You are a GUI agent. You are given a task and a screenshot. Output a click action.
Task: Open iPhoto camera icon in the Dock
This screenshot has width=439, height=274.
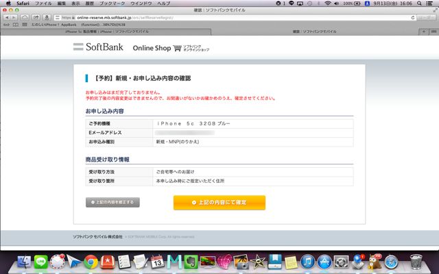click(x=241, y=262)
